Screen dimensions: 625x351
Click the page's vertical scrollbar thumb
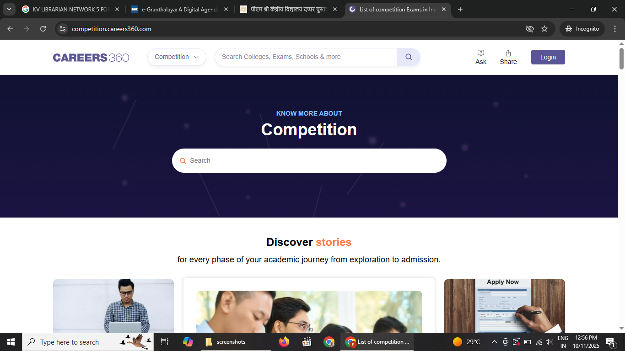click(621, 58)
